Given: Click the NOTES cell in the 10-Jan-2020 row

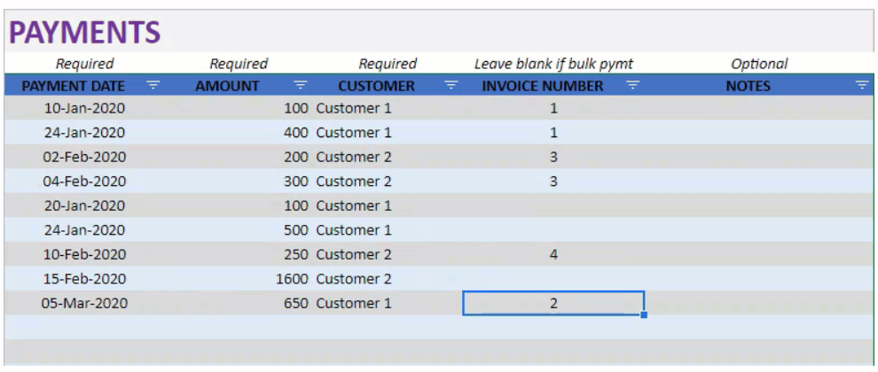Looking at the screenshot, I should click(759, 108).
